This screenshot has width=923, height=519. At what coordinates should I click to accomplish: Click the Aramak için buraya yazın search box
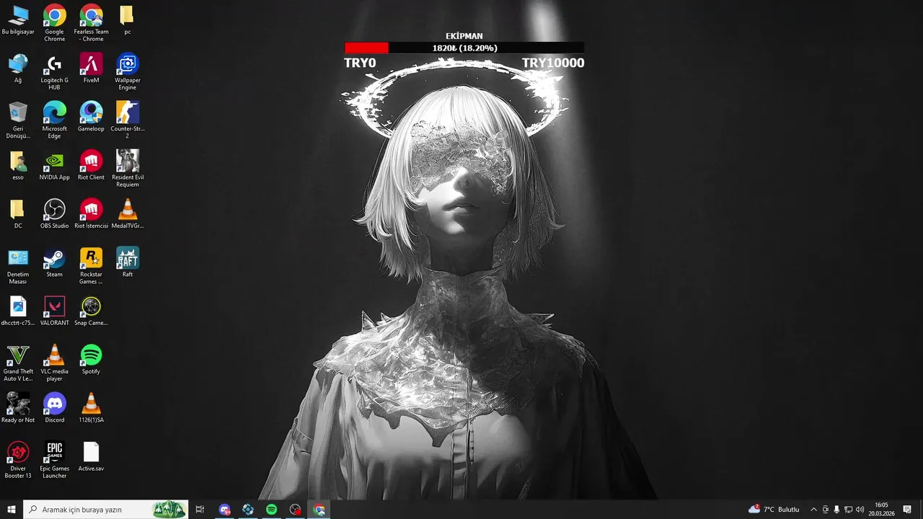pos(106,510)
